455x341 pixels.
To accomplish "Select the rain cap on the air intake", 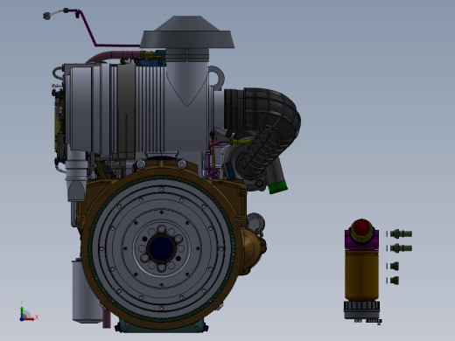I will 187,32.
